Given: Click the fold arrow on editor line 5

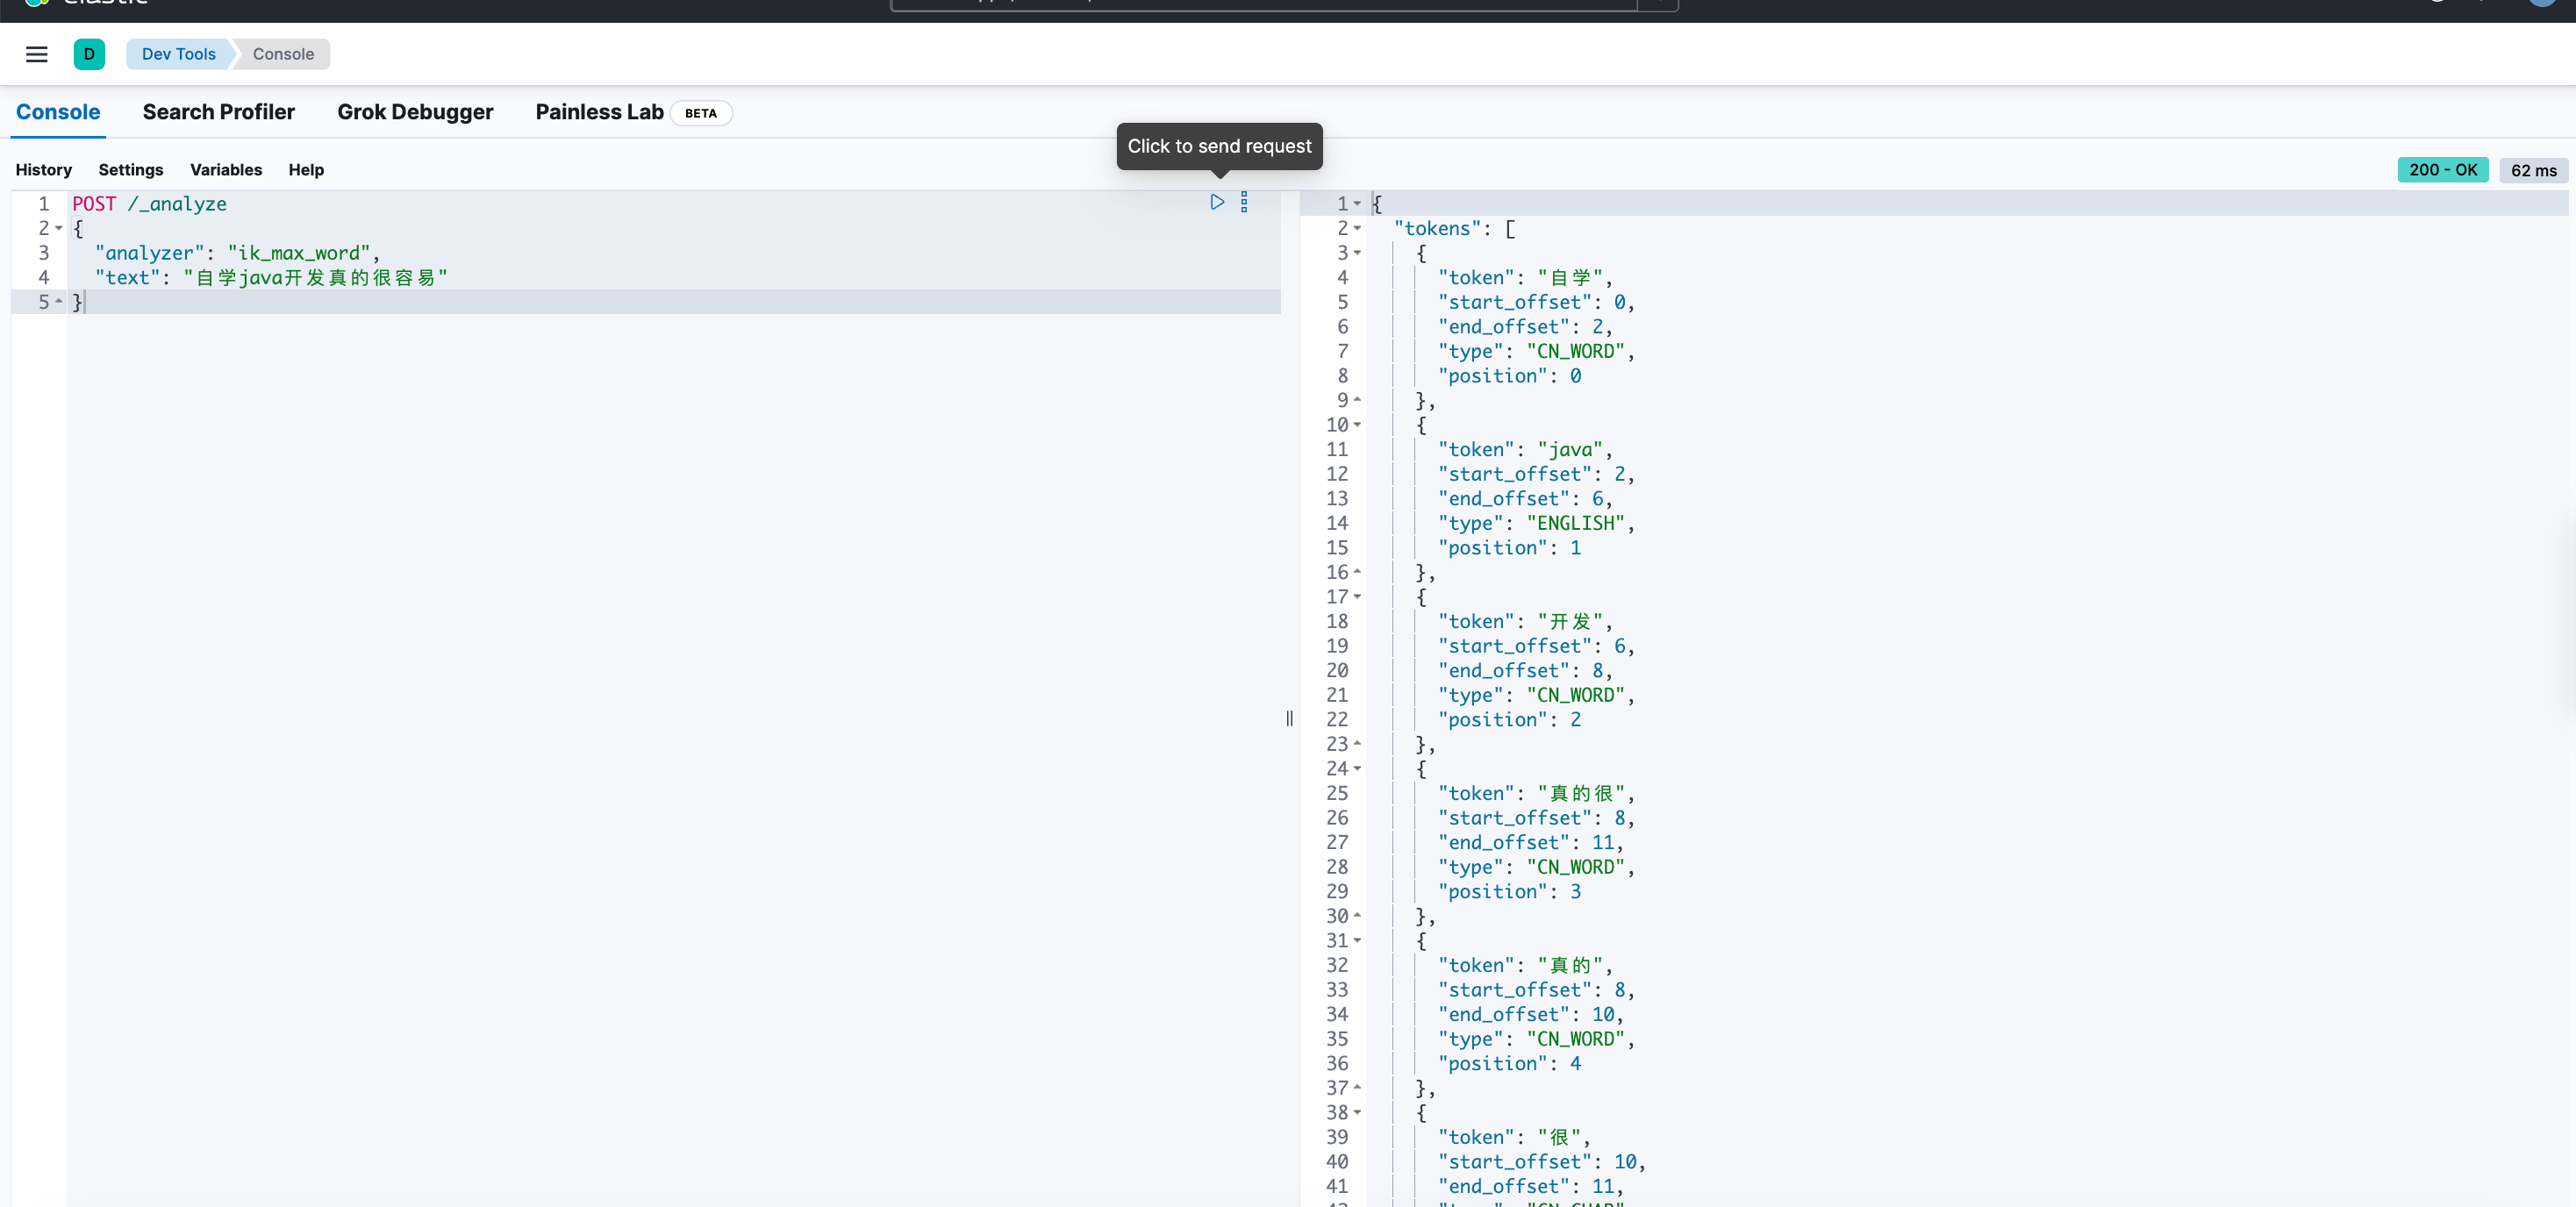Looking at the screenshot, I should coord(59,302).
